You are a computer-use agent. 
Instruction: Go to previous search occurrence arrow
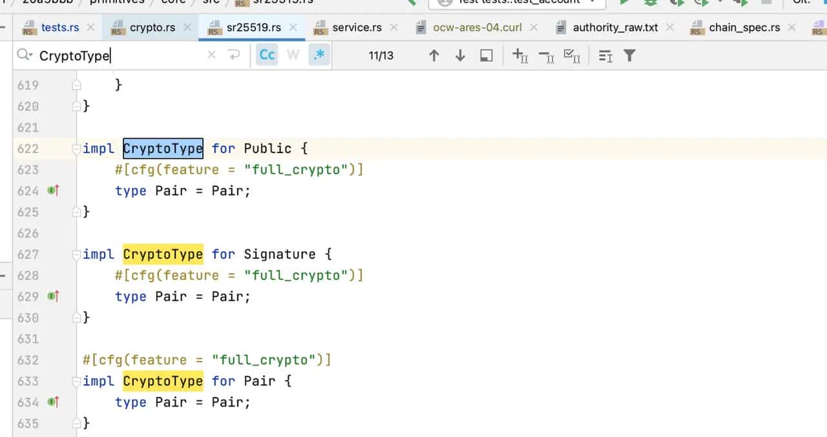click(434, 56)
